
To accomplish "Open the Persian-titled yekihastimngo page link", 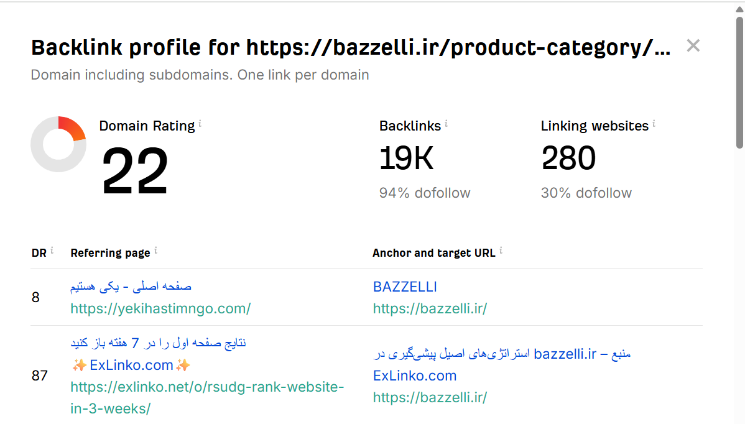I will pos(131,287).
